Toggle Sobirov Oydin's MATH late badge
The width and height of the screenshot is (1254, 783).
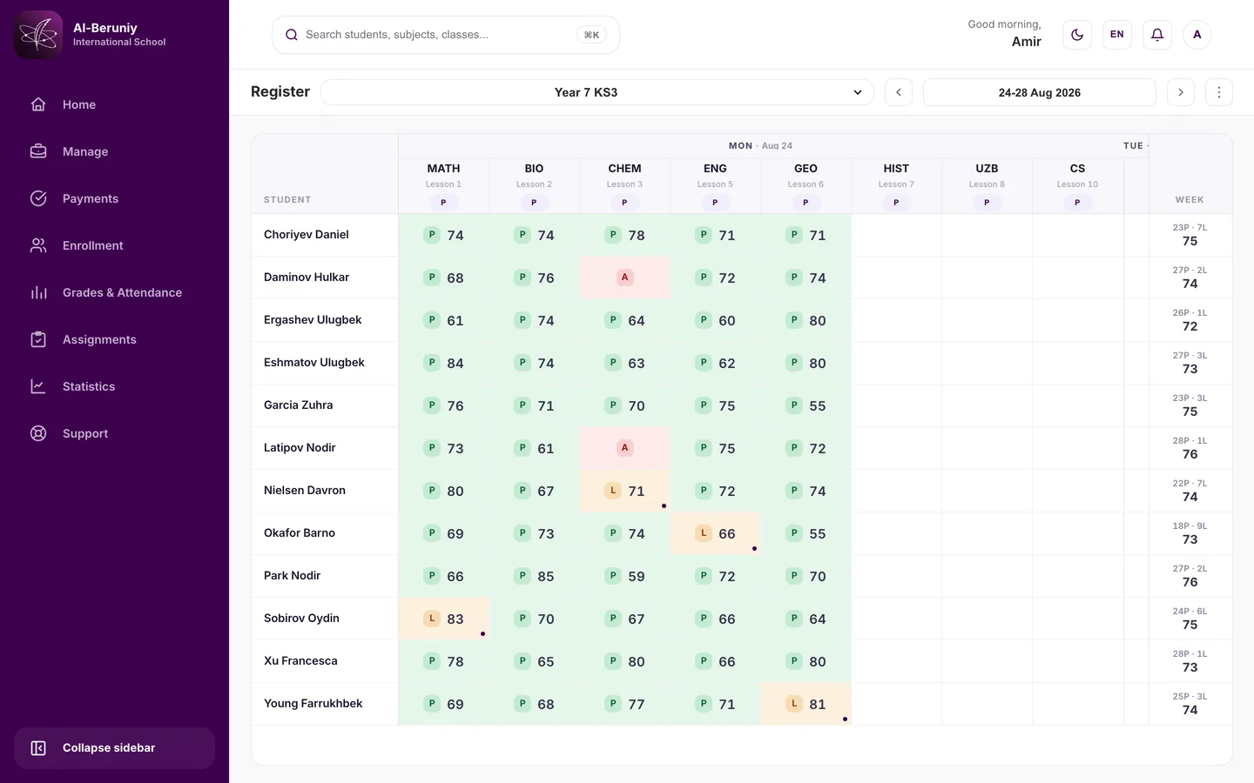[x=432, y=619]
